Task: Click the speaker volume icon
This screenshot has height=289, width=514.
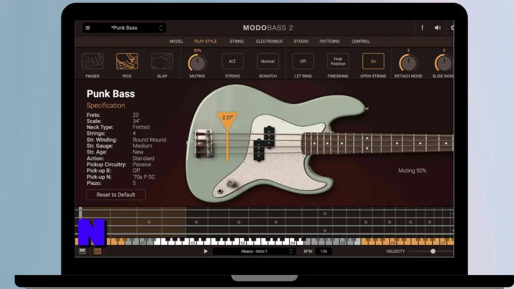Action: coord(438,28)
